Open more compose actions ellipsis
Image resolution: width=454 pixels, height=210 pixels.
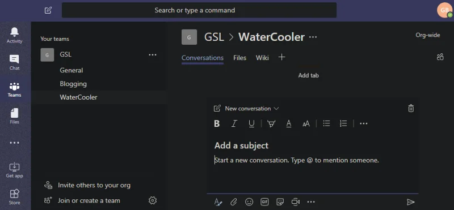click(x=311, y=202)
